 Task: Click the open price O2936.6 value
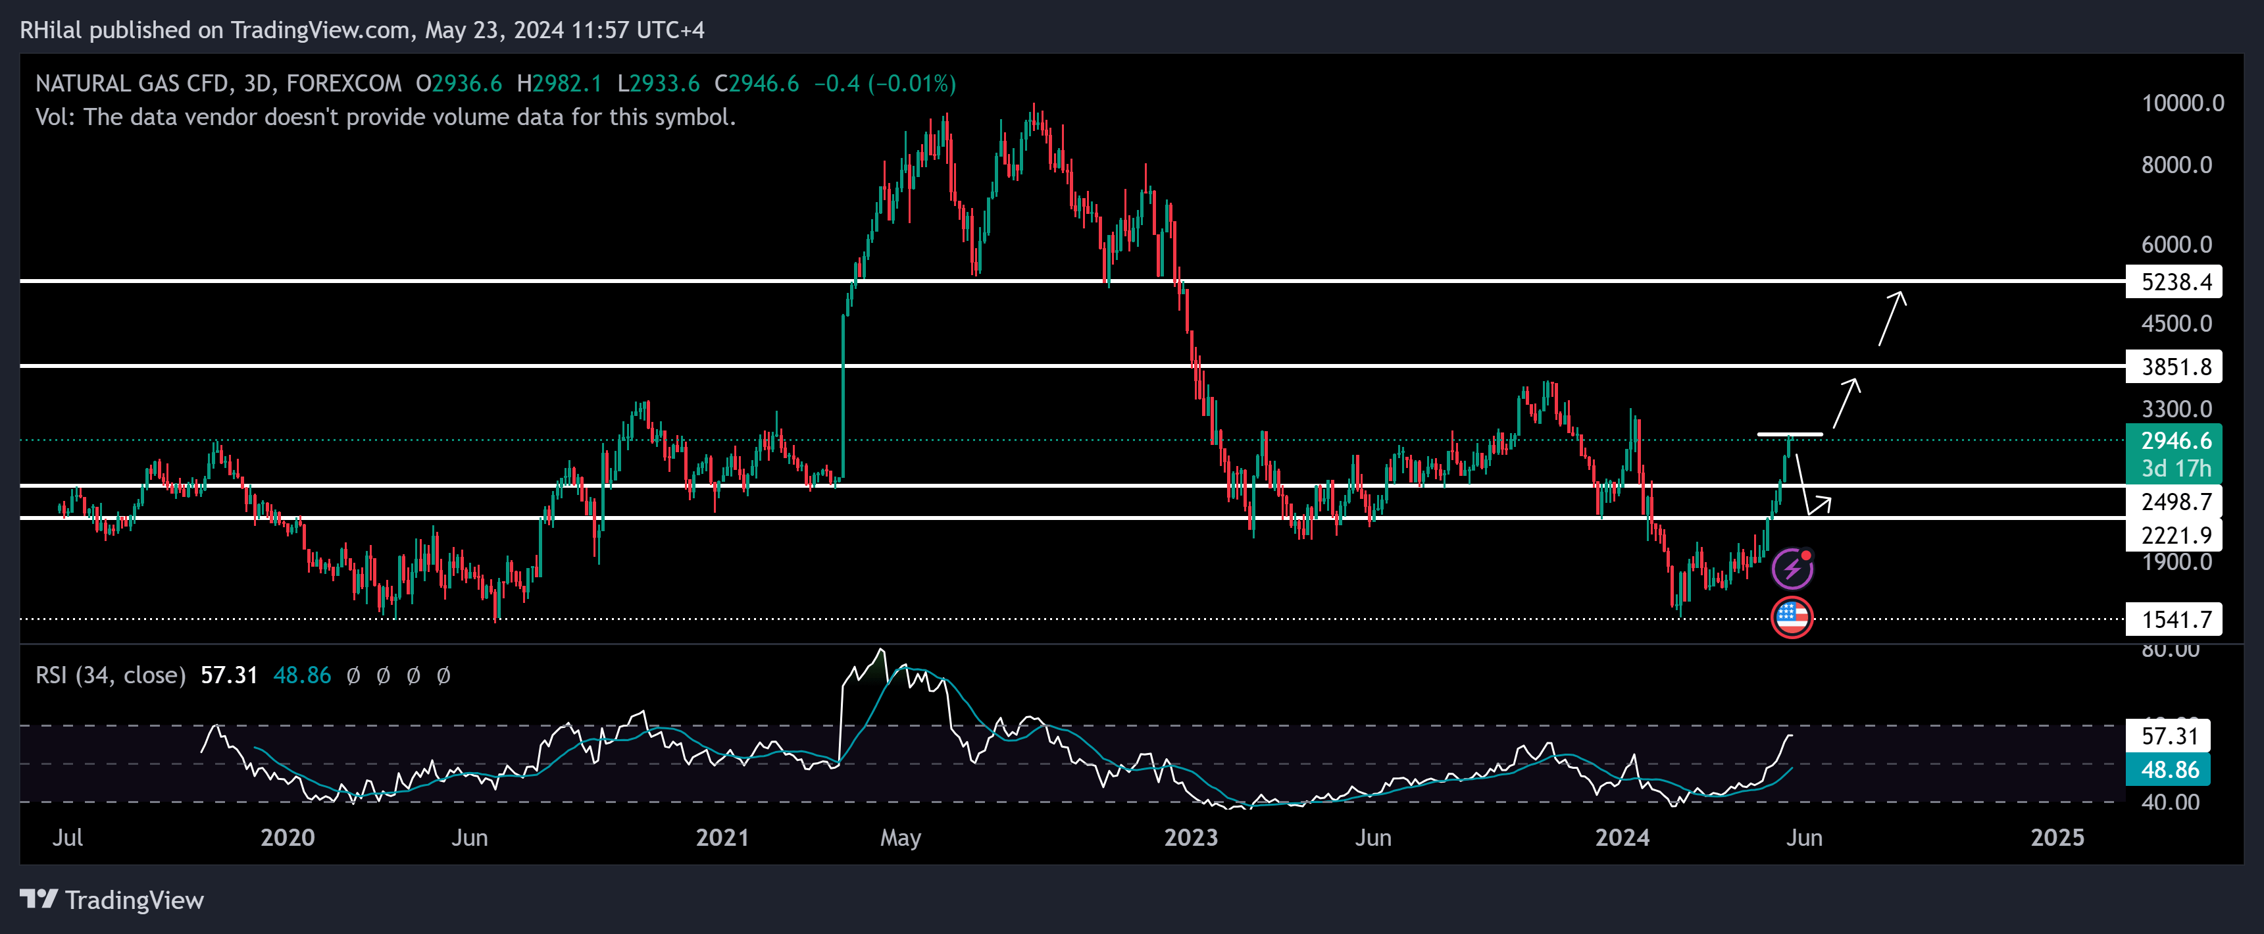click(459, 84)
